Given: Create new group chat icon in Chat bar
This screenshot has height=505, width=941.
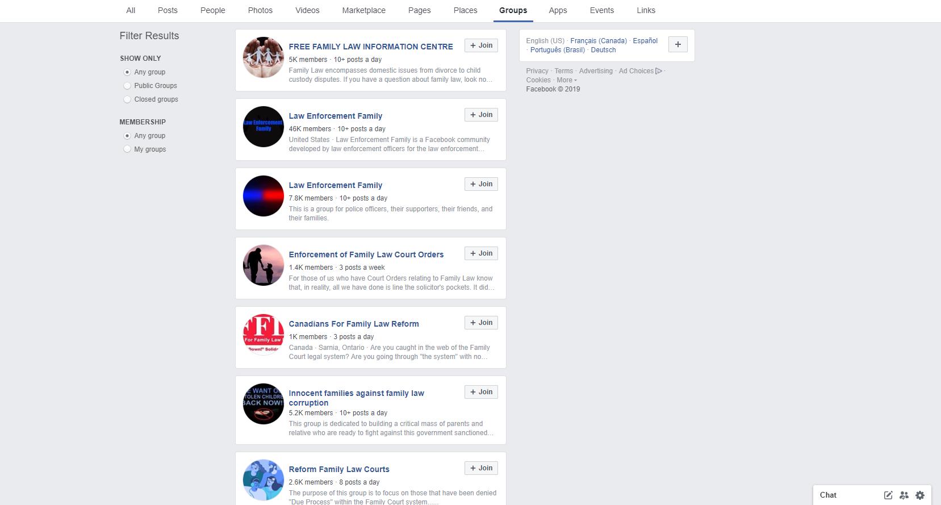Looking at the screenshot, I should coord(904,495).
